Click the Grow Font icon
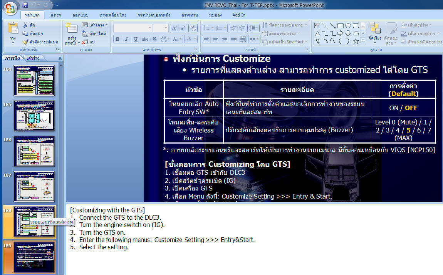This screenshot has width=443, height=275. [x=174, y=28]
